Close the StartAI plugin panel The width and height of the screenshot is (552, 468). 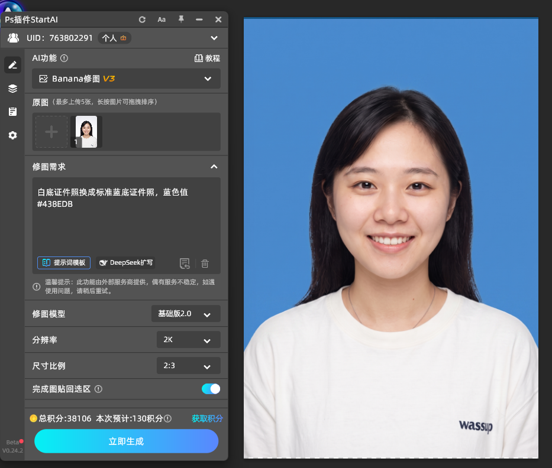[x=218, y=19]
